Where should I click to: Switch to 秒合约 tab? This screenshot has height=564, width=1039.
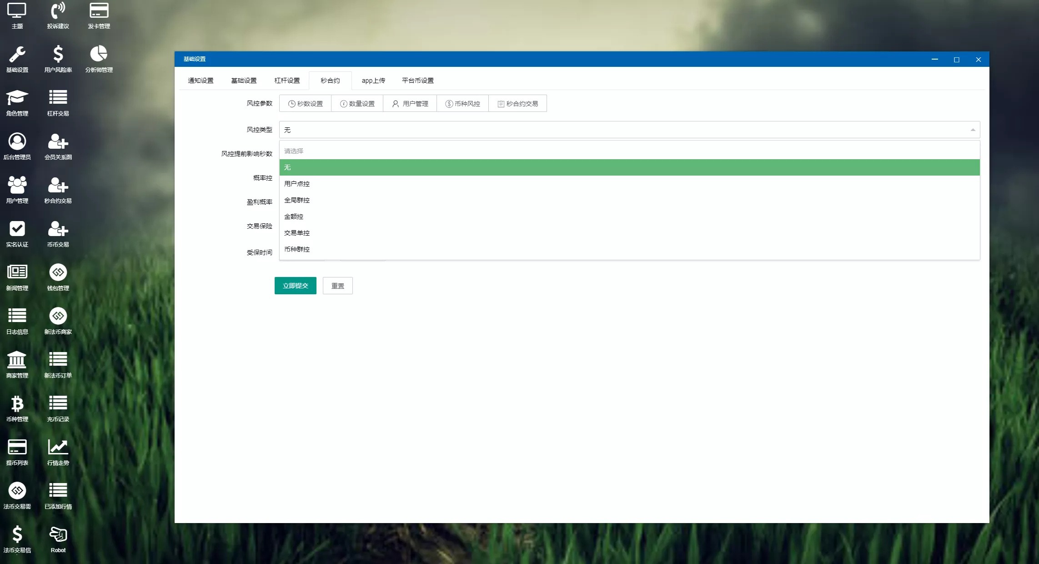coord(330,80)
